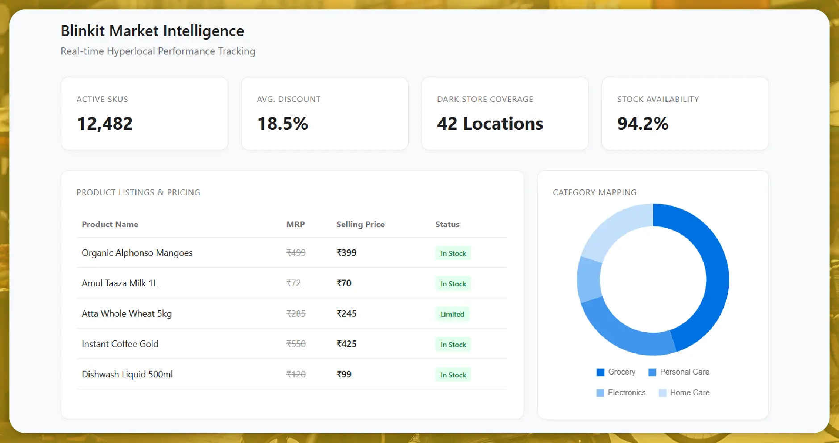
Task: Toggle the Limited badge for Atta Whole Wheat 5kg
Action: click(x=452, y=314)
